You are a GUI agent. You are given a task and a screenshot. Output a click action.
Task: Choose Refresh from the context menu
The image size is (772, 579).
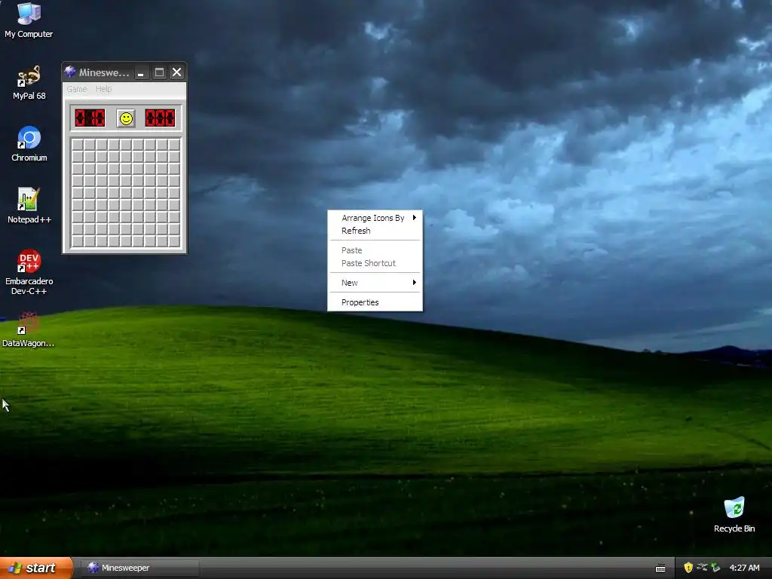[x=375, y=231]
